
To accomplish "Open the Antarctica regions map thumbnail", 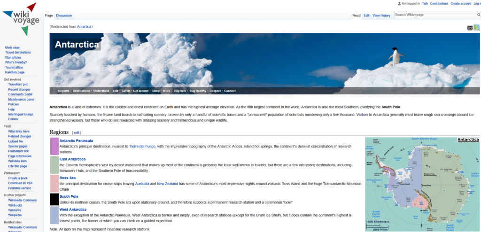I will (422, 184).
